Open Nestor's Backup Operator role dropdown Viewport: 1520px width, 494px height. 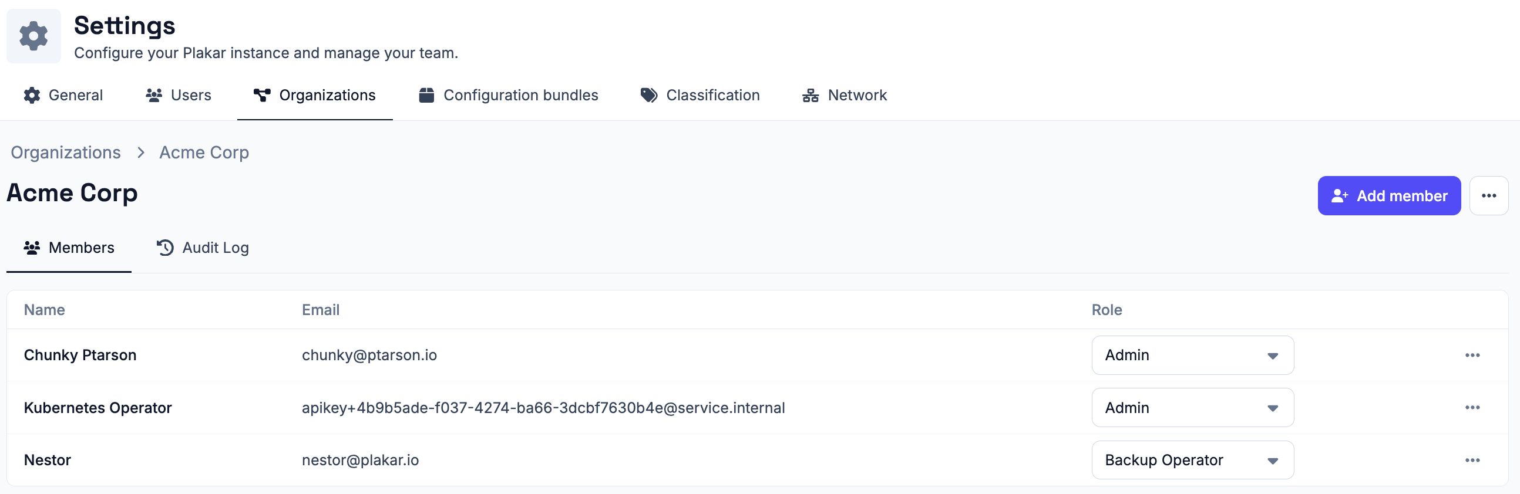[1192, 461]
